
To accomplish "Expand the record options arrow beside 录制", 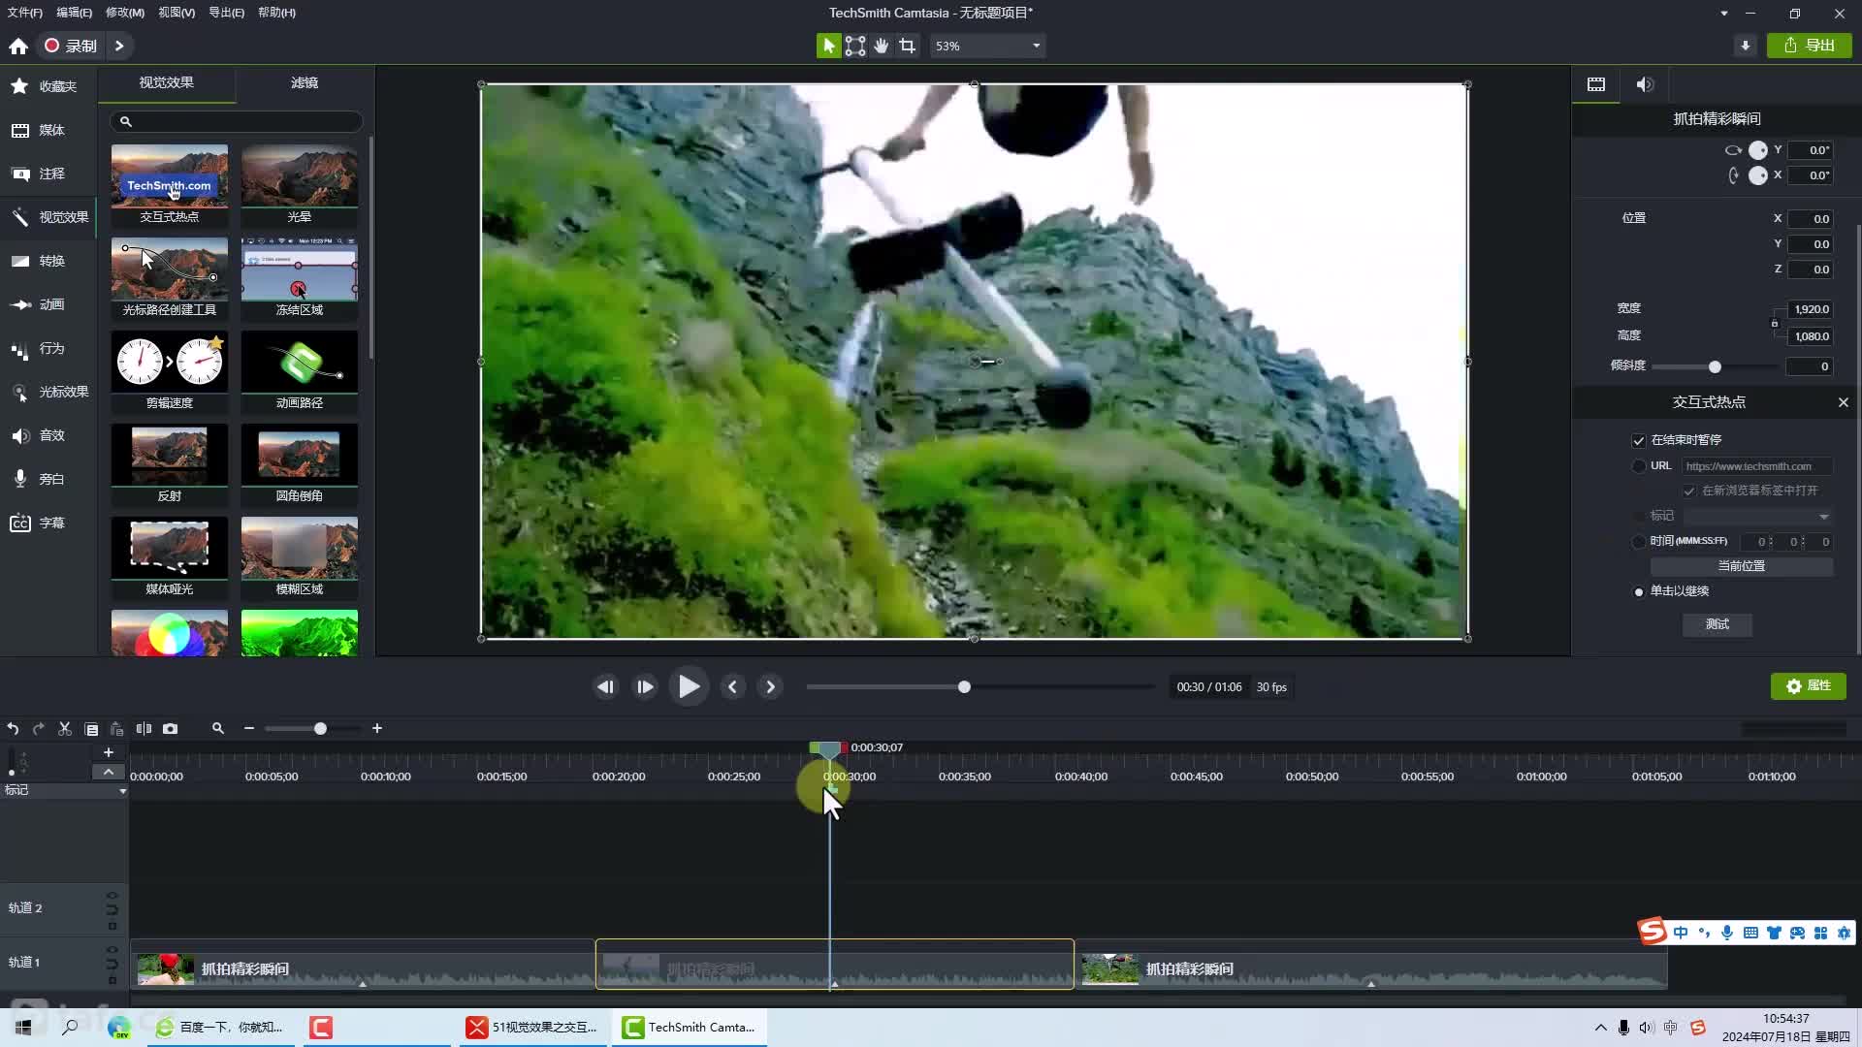I will tap(119, 46).
